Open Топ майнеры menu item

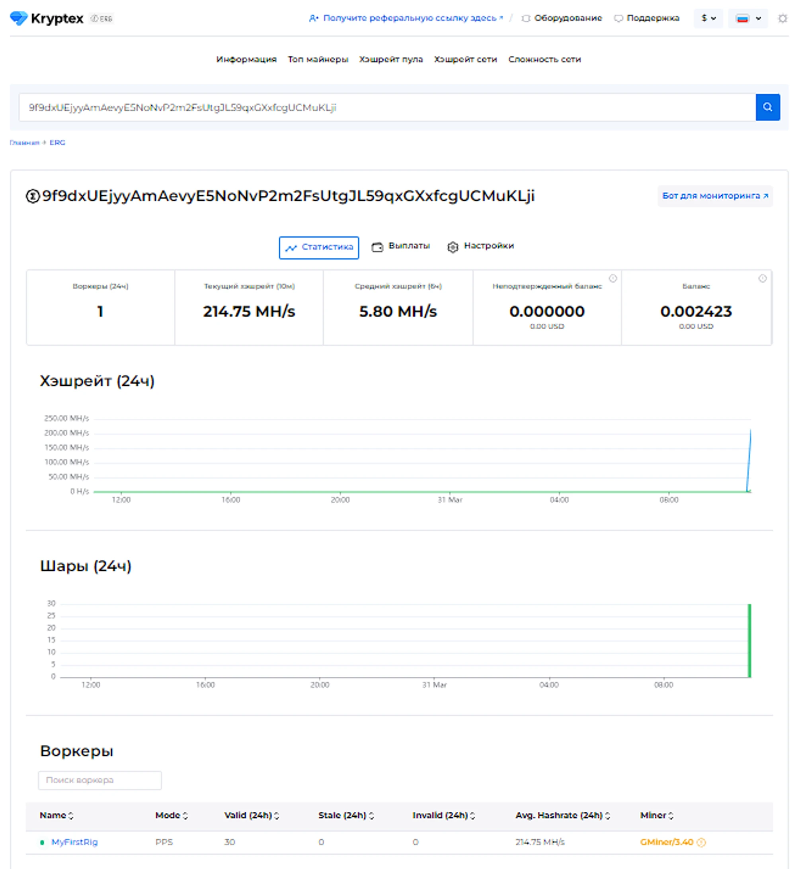318,59
